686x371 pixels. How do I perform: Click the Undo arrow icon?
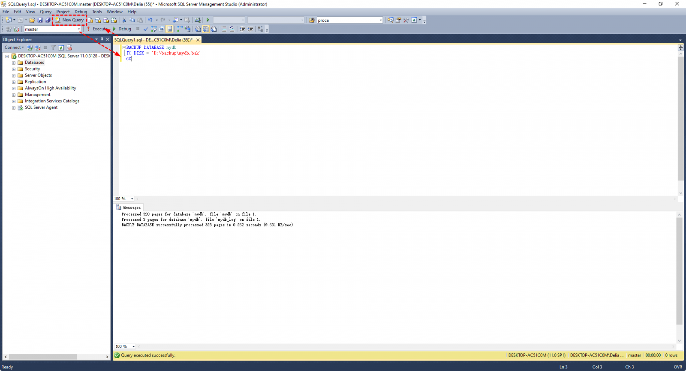[x=150, y=20]
